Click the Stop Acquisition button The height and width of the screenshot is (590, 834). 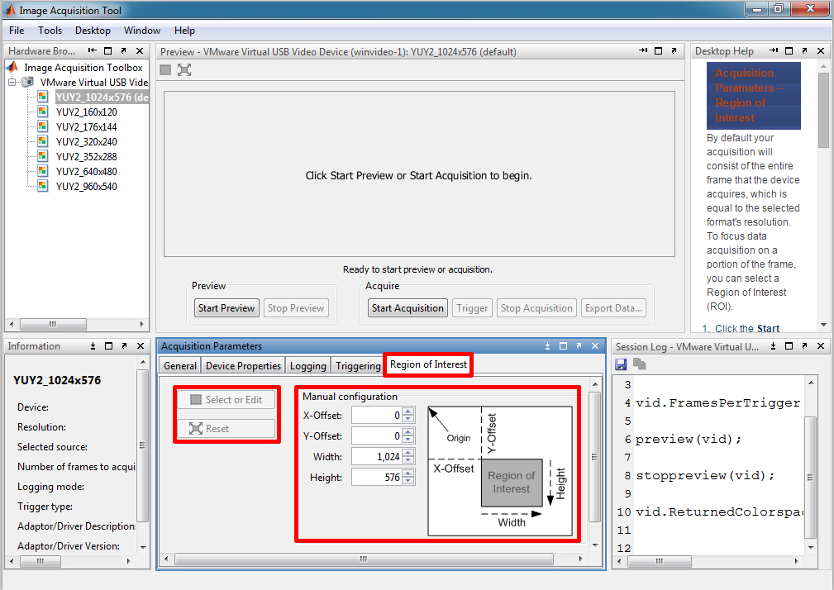(x=536, y=307)
